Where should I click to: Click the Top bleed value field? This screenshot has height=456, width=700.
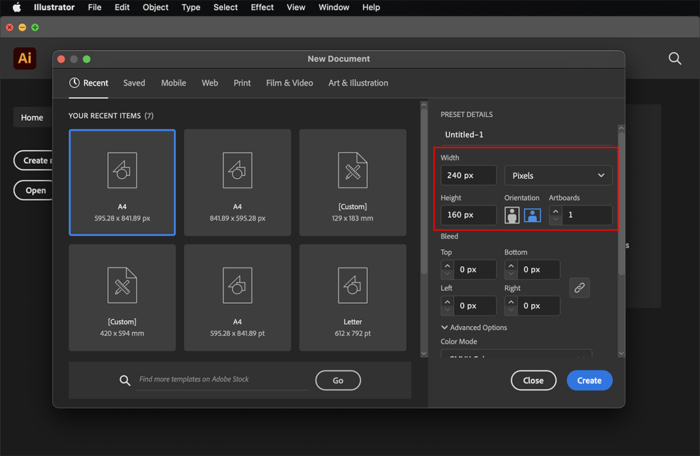(475, 270)
